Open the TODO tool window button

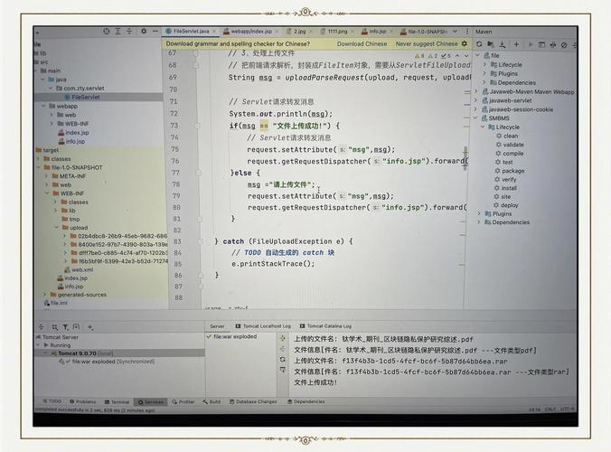(x=52, y=401)
